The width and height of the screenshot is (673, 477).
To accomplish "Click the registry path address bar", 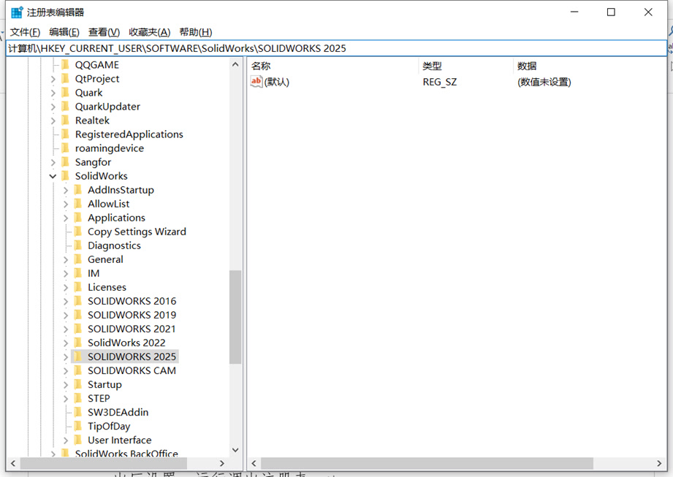I will (x=336, y=48).
